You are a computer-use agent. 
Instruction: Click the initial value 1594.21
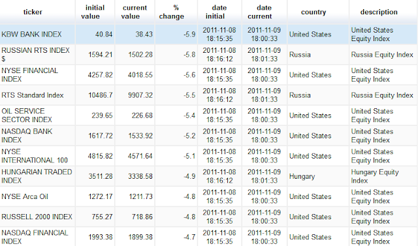[100, 55]
